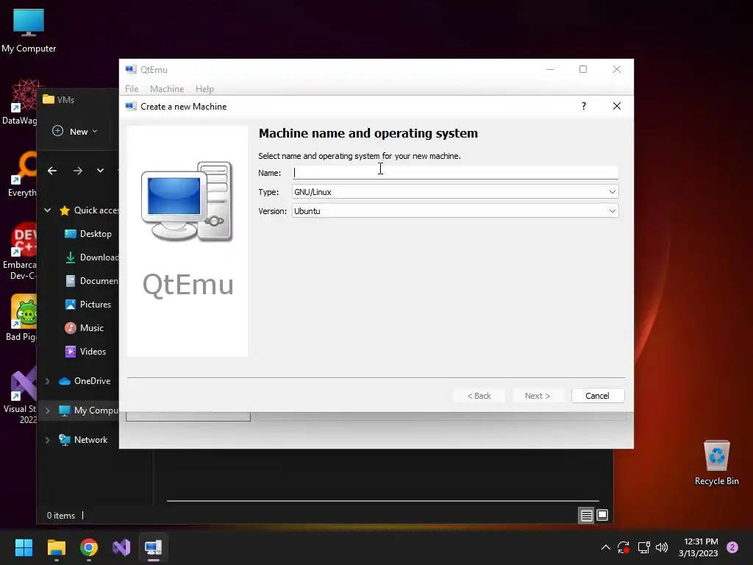Open Visual Studio from taskbar
This screenshot has width=753, height=565.
click(x=121, y=547)
